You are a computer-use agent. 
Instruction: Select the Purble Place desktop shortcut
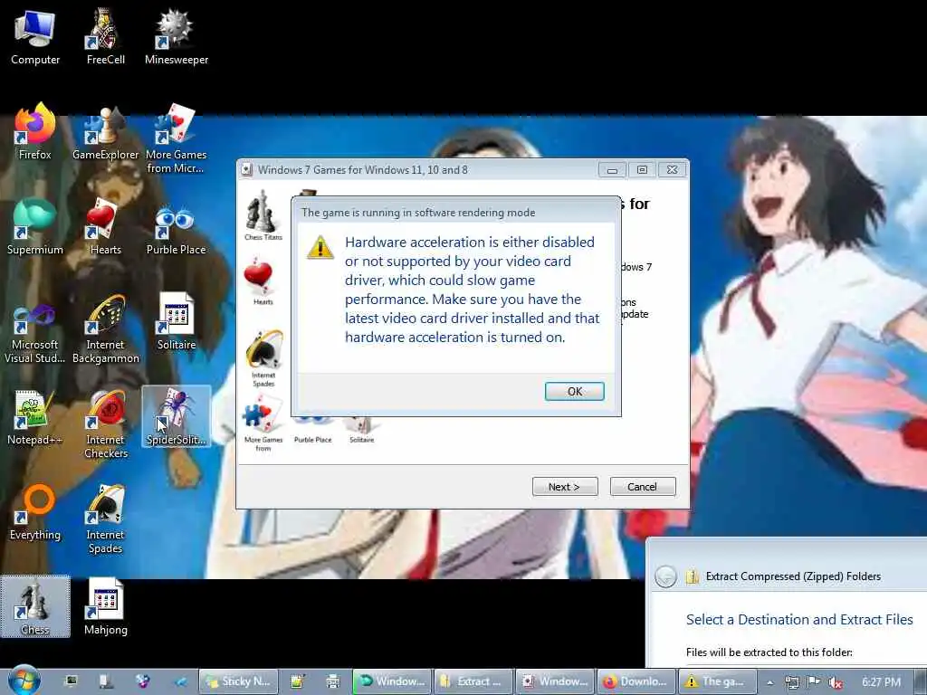point(177,227)
